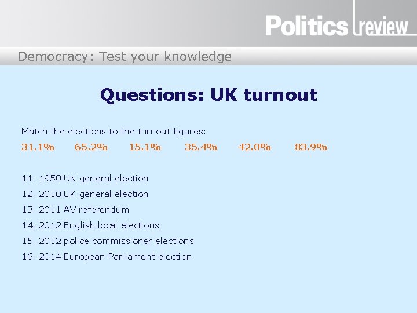Select the 31.1% turnout figure
This screenshot has height=313, width=417.
tap(38, 147)
